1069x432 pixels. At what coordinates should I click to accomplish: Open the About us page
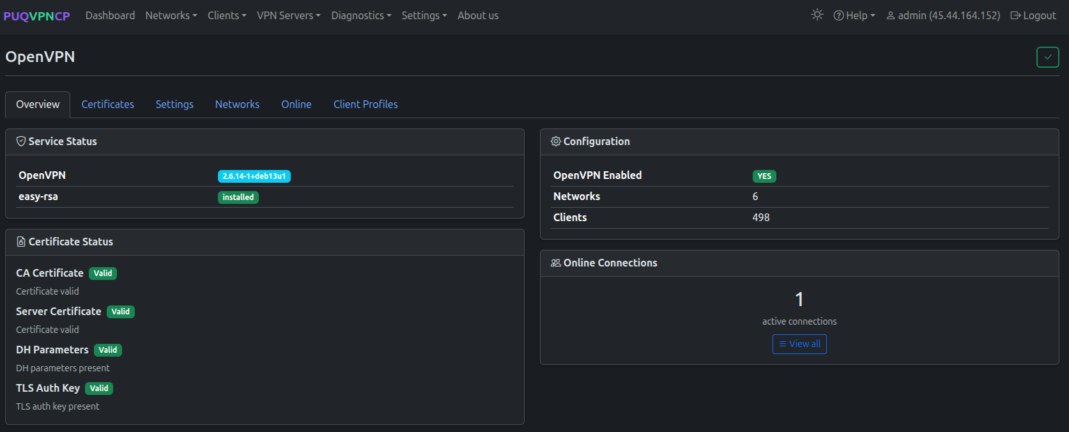478,15
